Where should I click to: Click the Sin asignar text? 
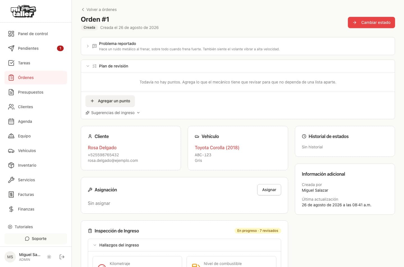tap(99, 203)
